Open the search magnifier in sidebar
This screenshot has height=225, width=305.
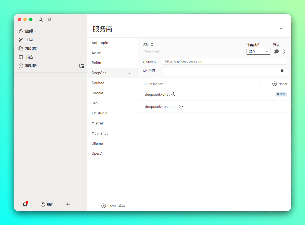pyautogui.click(x=40, y=20)
